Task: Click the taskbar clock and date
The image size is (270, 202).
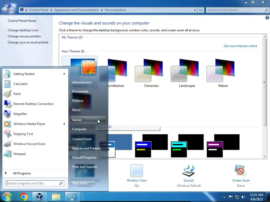Action: coord(256,197)
